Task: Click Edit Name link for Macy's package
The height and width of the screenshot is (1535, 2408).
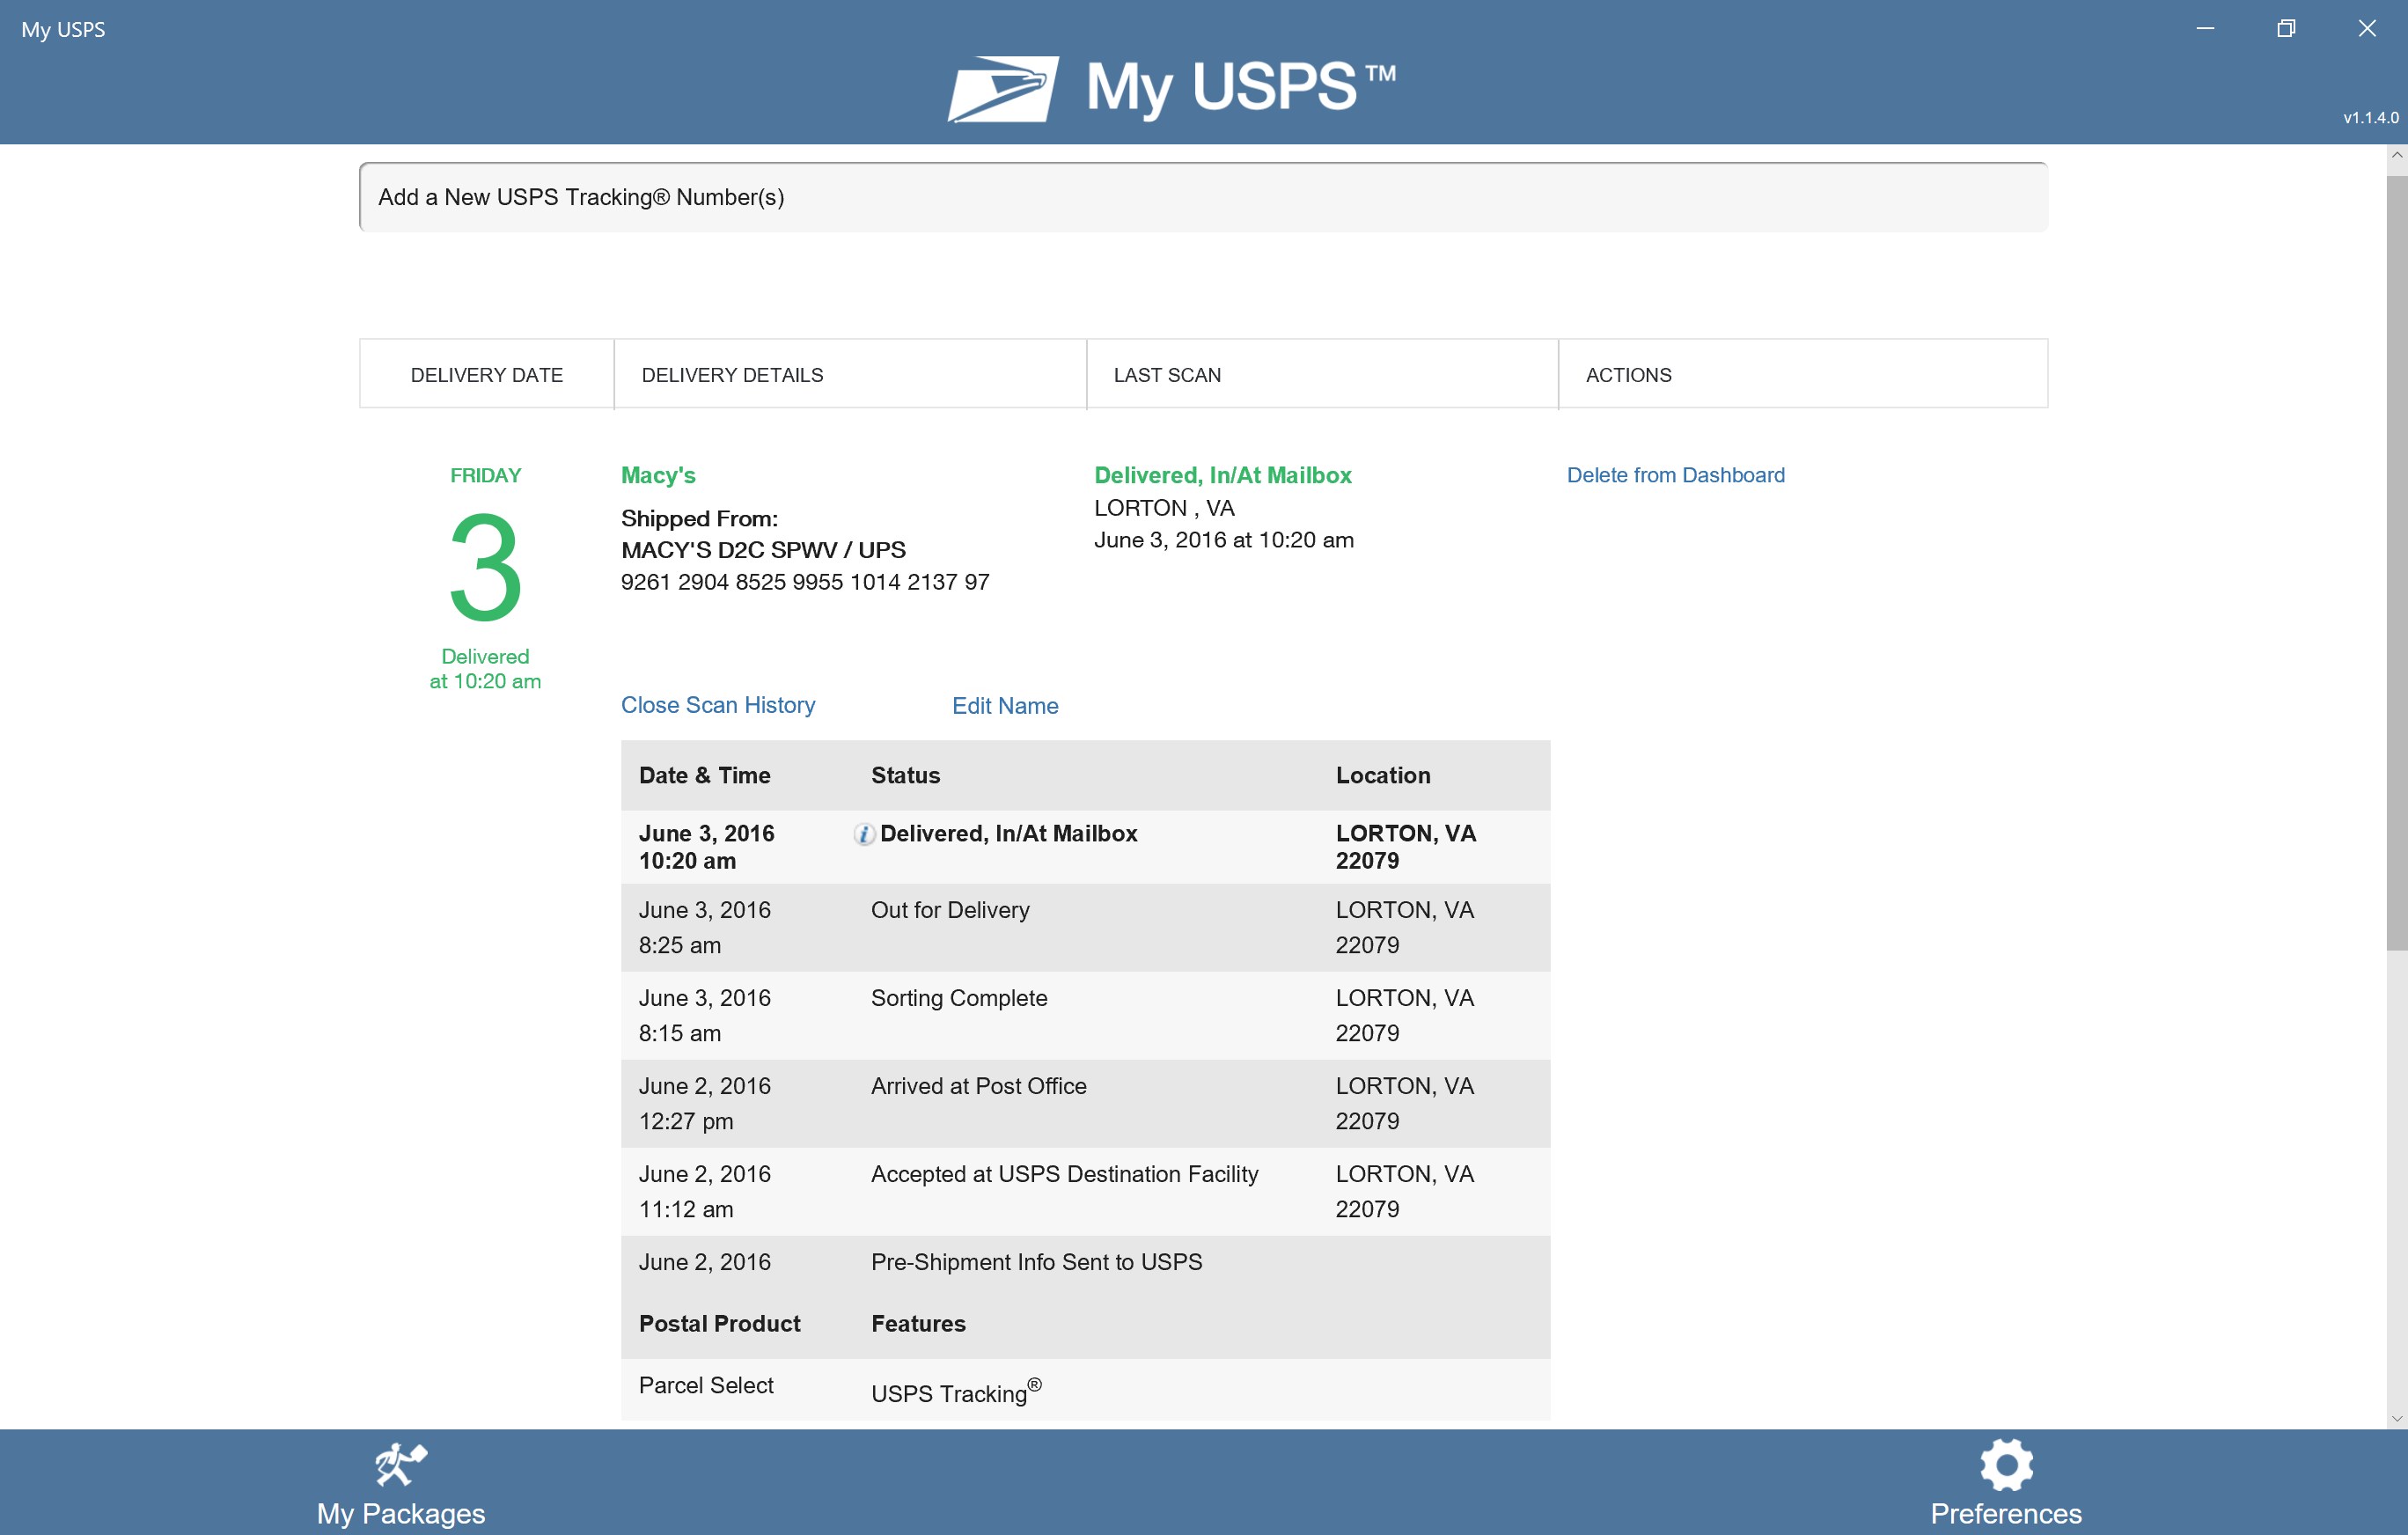Action: coord(1004,706)
